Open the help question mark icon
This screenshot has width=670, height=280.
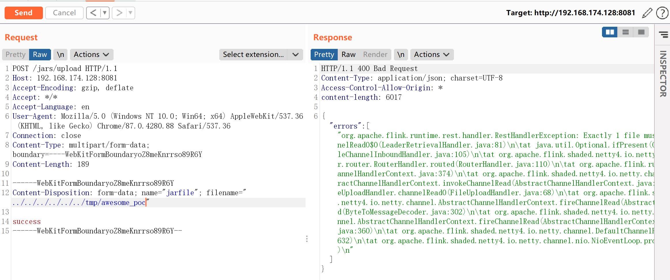point(662,13)
